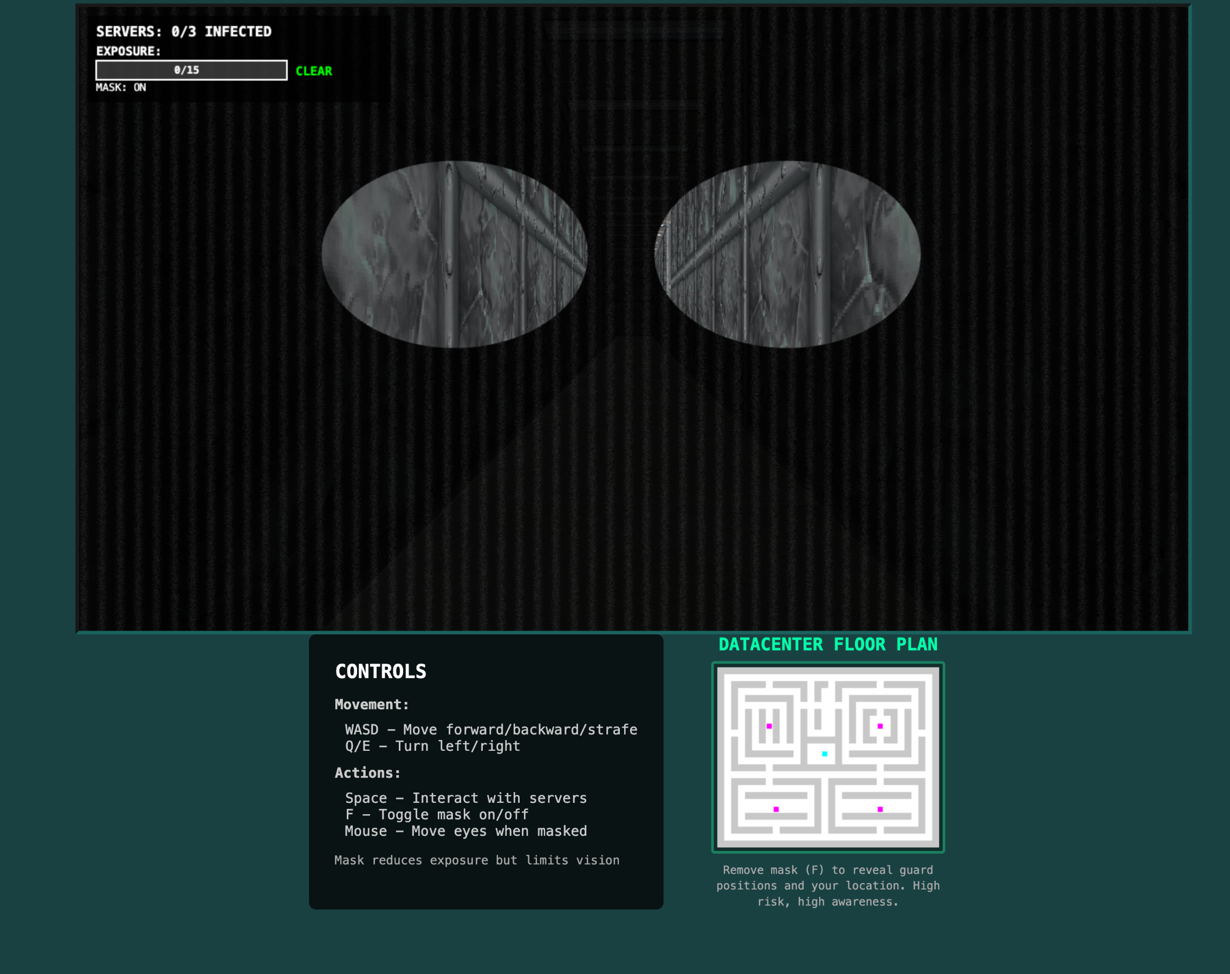Click the green CLEAR status indicator
The height and width of the screenshot is (974, 1230).
(x=314, y=72)
